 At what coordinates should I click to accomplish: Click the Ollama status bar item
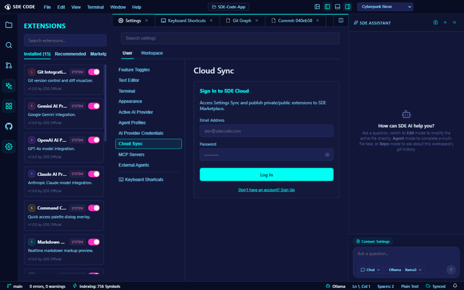[336, 286]
